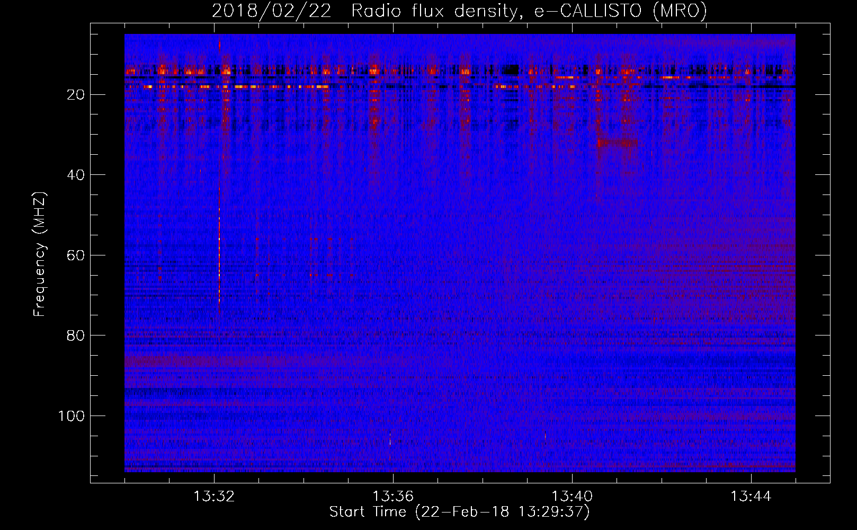The image size is (857, 530).
Task: Click the 40 MHz frequency tick label
Action: [76, 175]
